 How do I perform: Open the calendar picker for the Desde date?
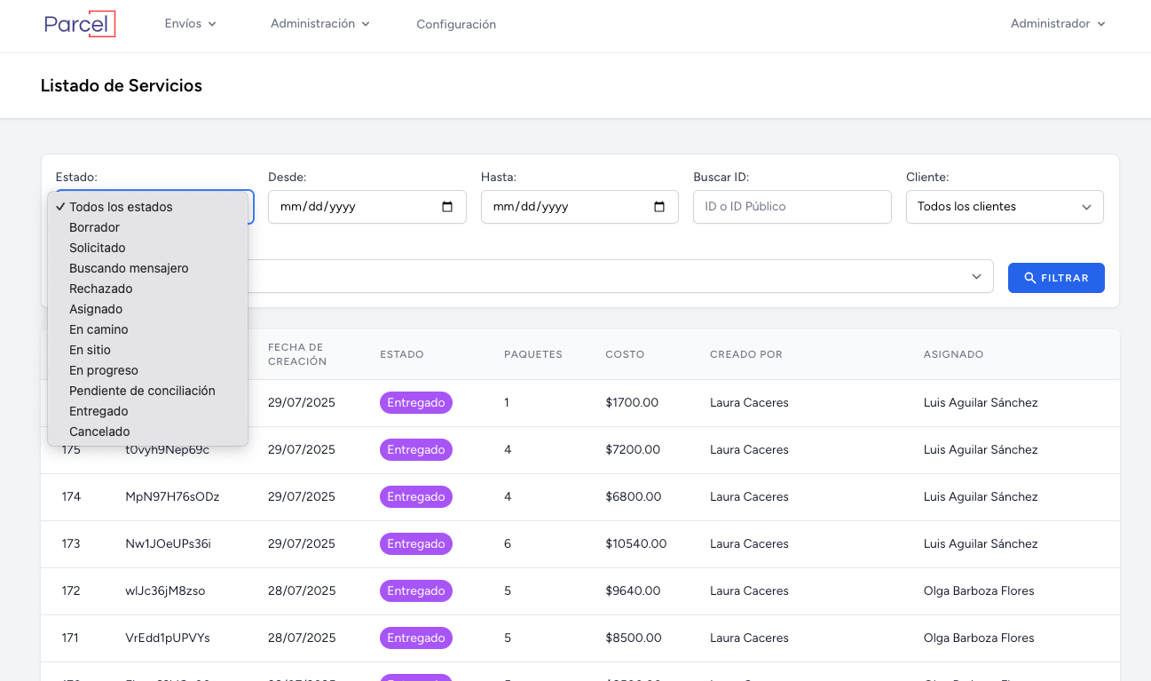point(449,206)
